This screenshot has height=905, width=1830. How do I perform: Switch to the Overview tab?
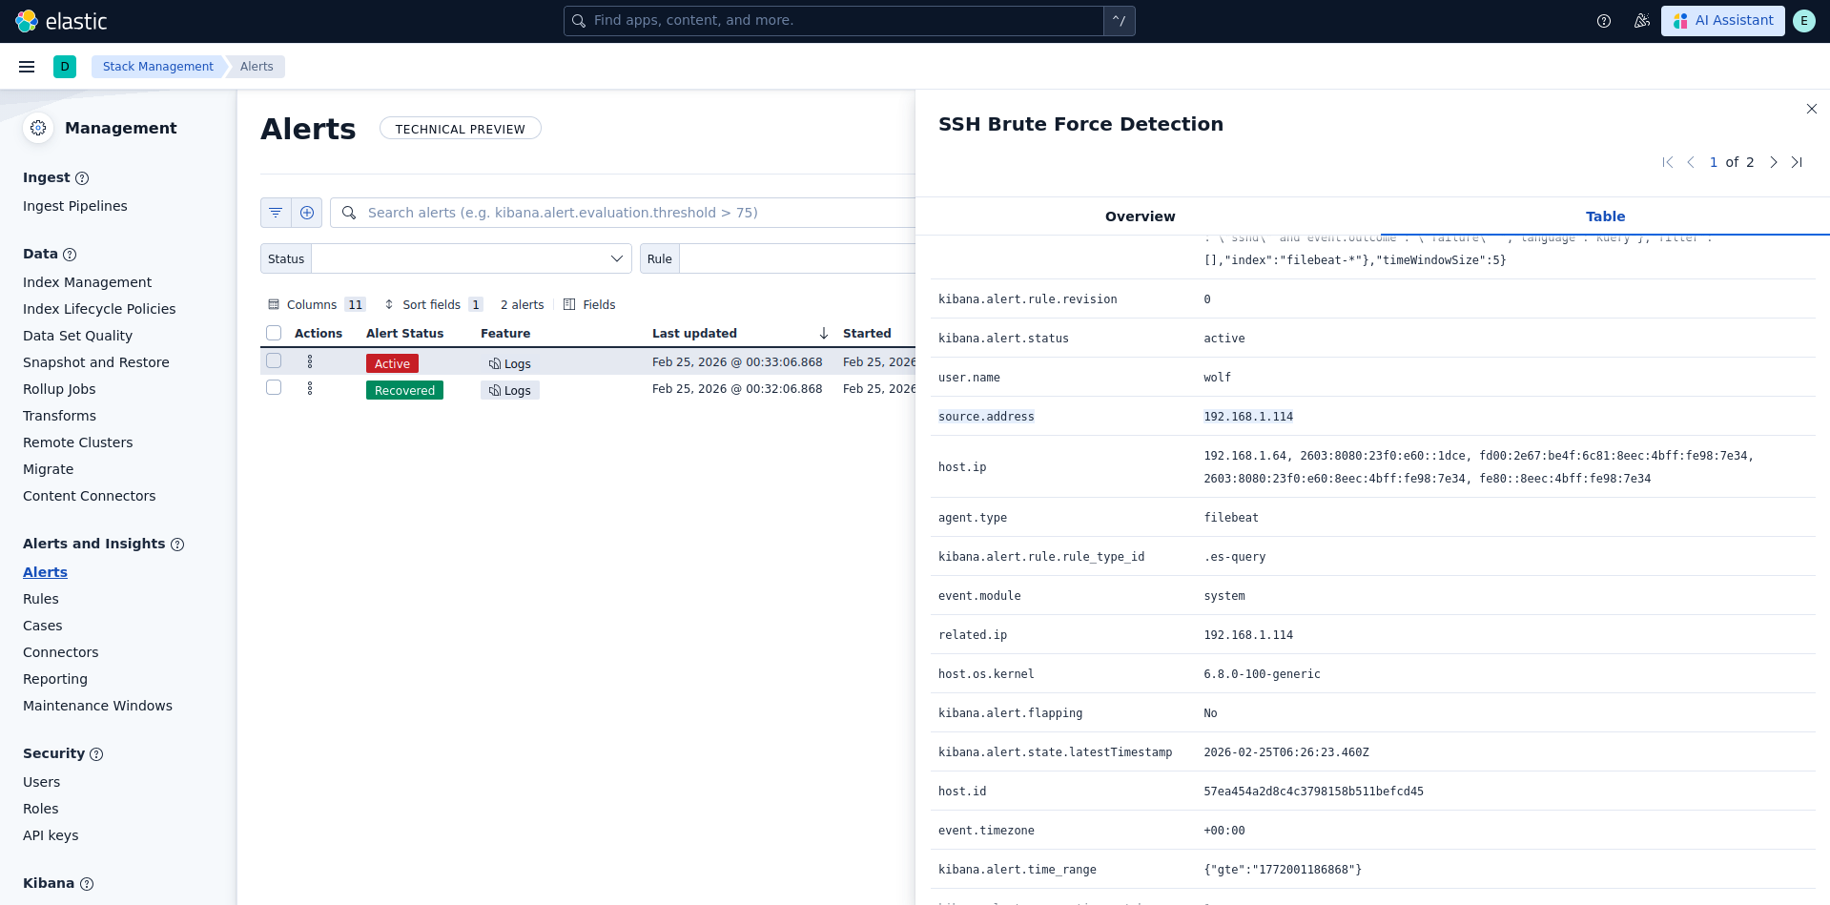[x=1140, y=216]
